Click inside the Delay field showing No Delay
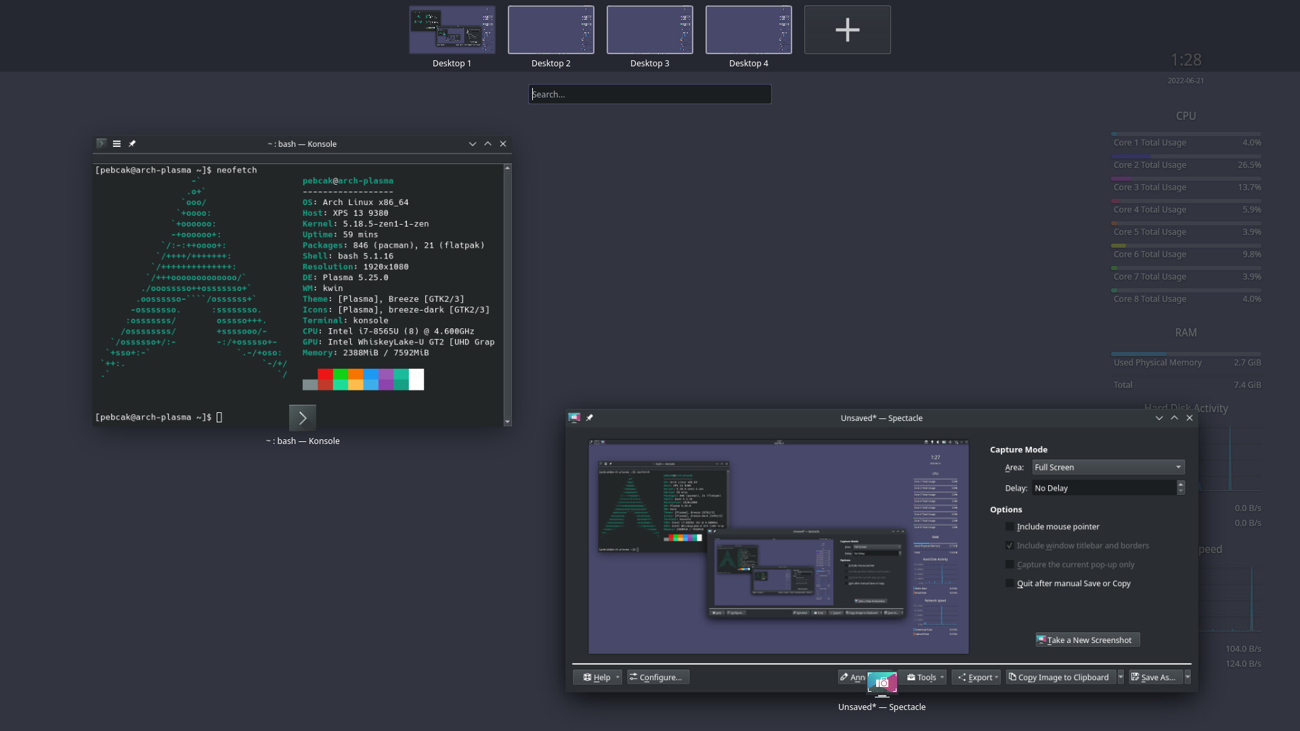This screenshot has height=731, width=1300. point(1104,488)
